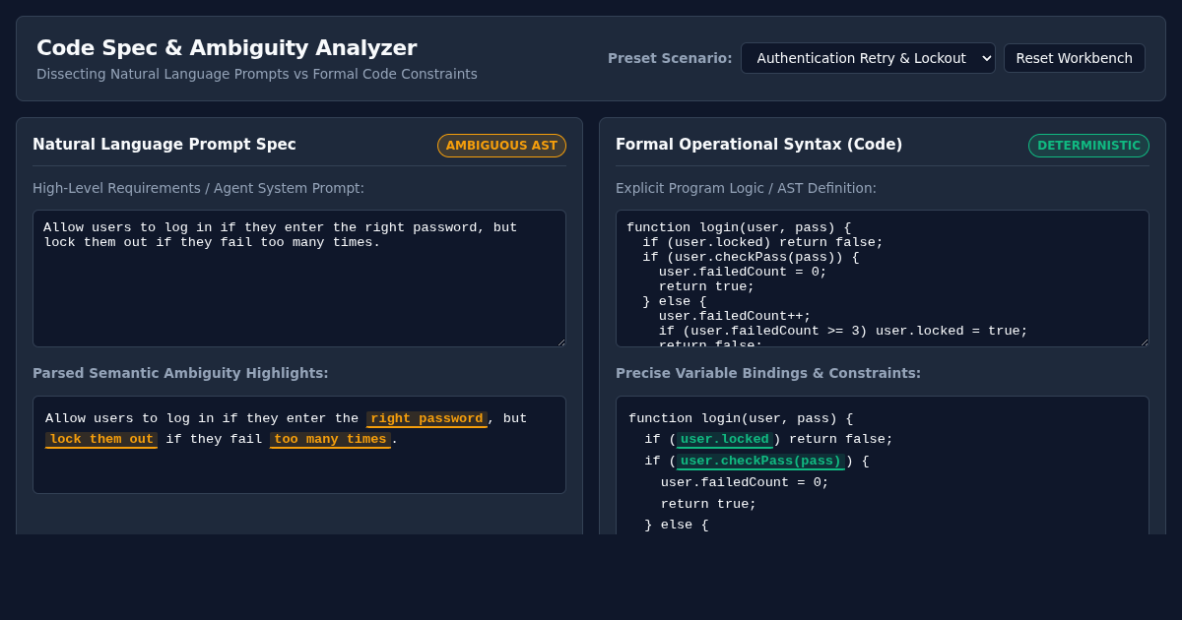The height and width of the screenshot is (620, 1182).
Task: Click the resize grip of code textarea
Action: 1143,341
